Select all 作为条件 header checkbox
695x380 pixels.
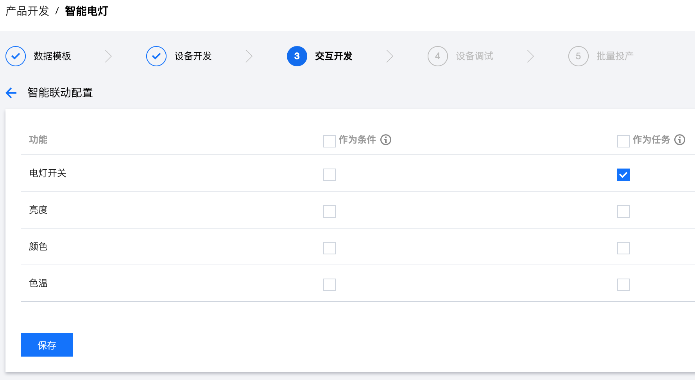point(330,141)
